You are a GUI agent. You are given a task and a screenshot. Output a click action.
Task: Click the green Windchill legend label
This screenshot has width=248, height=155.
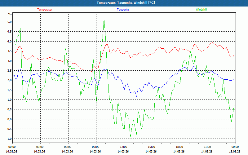pyautogui.click(x=201, y=10)
